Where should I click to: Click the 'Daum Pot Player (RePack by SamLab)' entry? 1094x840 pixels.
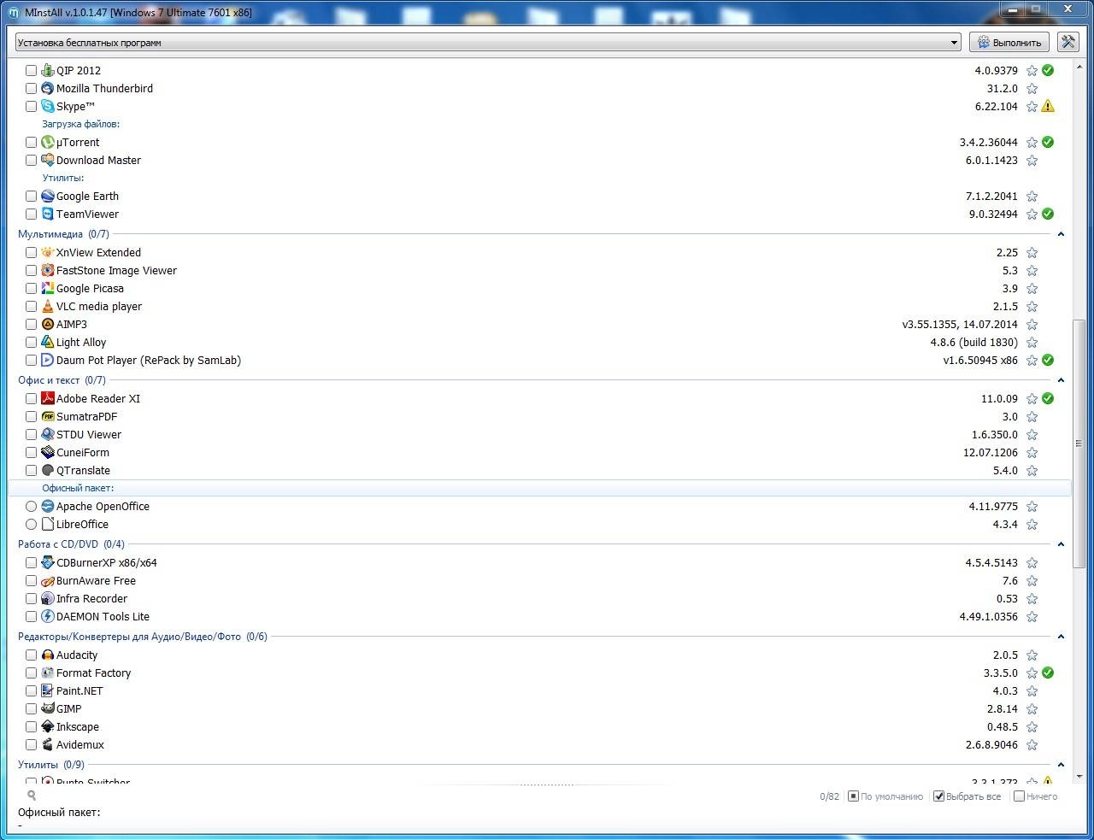149,360
